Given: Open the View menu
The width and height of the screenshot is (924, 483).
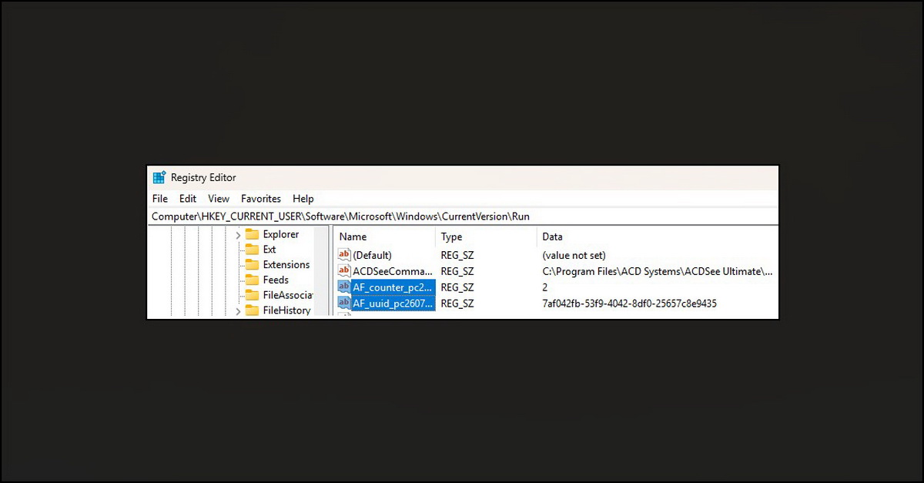Looking at the screenshot, I should pyautogui.click(x=219, y=199).
